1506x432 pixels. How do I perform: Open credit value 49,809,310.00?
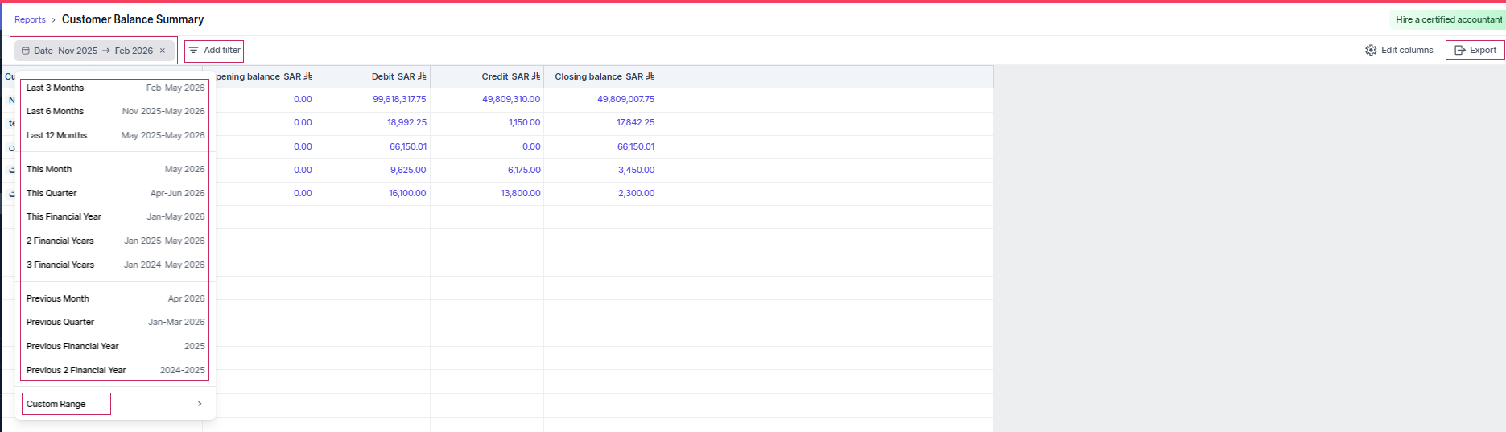pyautogui.click(x=511, y=99)
